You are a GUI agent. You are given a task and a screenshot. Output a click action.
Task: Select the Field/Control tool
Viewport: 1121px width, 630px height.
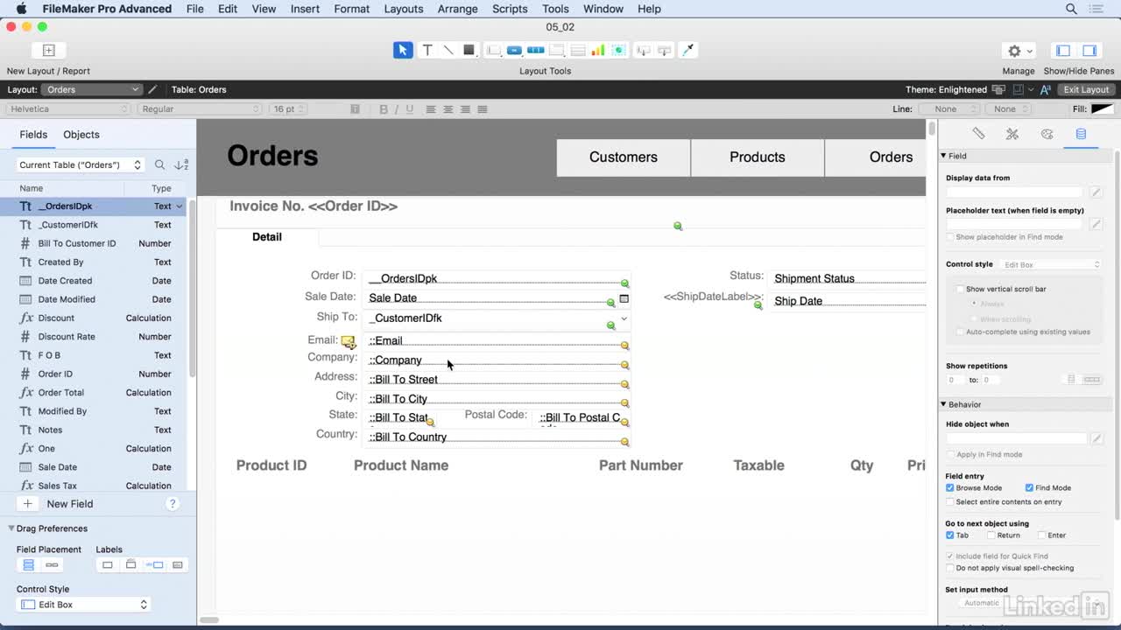(x=493, y=50)
